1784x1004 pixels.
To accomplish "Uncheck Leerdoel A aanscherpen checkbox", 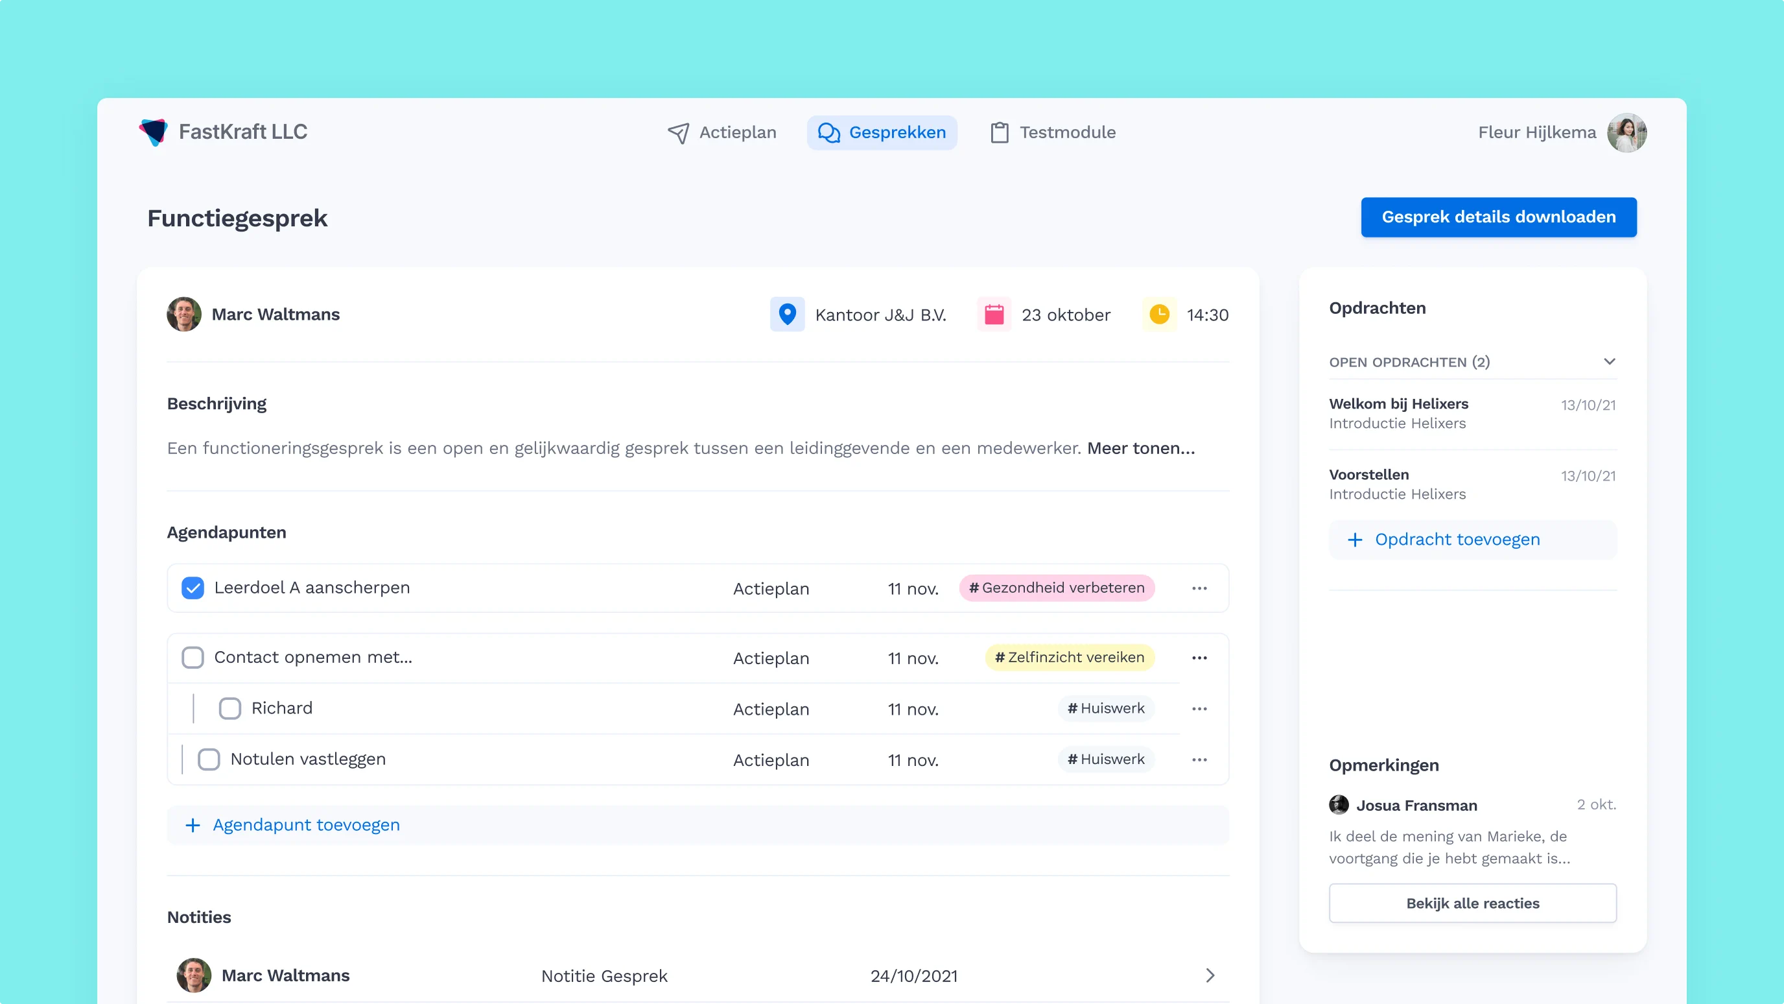I will tap(193, 588).
